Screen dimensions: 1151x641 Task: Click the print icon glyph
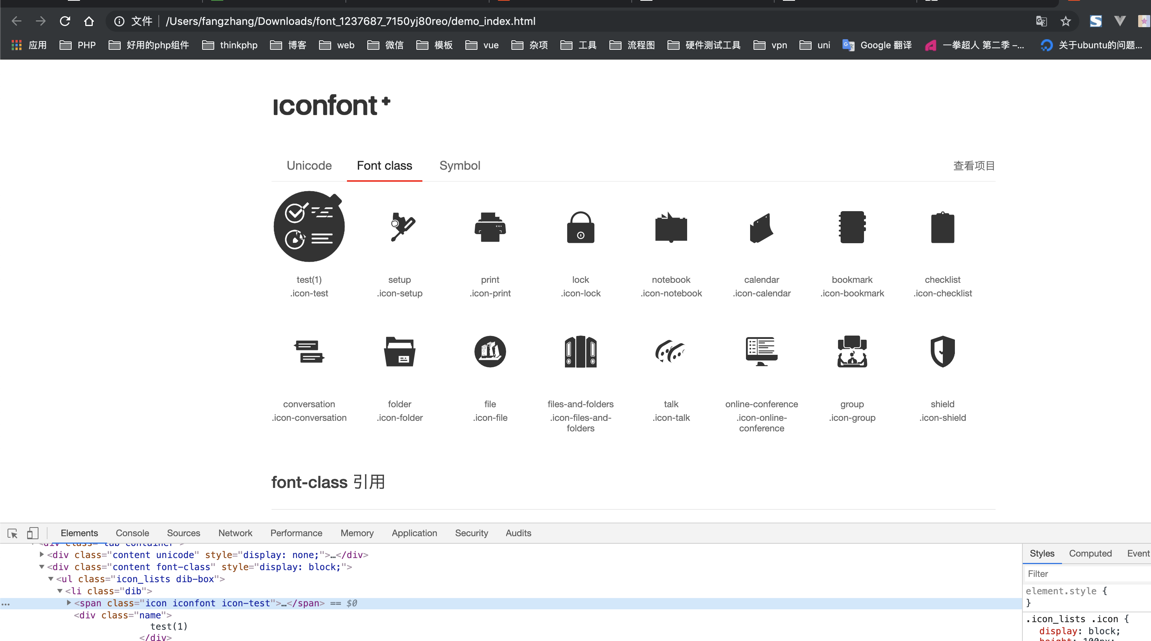[490, 227]
